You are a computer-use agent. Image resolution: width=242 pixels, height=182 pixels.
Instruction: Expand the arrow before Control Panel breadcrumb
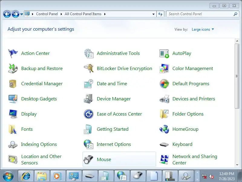coord(33,14)
